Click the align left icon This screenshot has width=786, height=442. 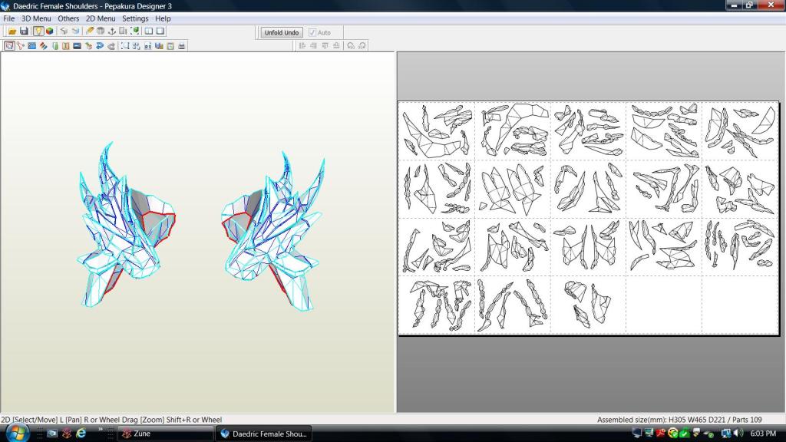[x=302, y=45]
